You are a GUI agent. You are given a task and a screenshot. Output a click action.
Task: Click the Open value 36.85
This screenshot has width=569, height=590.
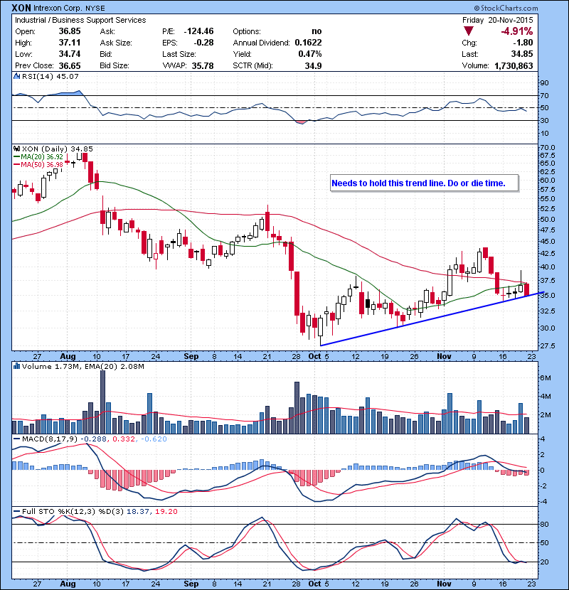tap(70, 31)
